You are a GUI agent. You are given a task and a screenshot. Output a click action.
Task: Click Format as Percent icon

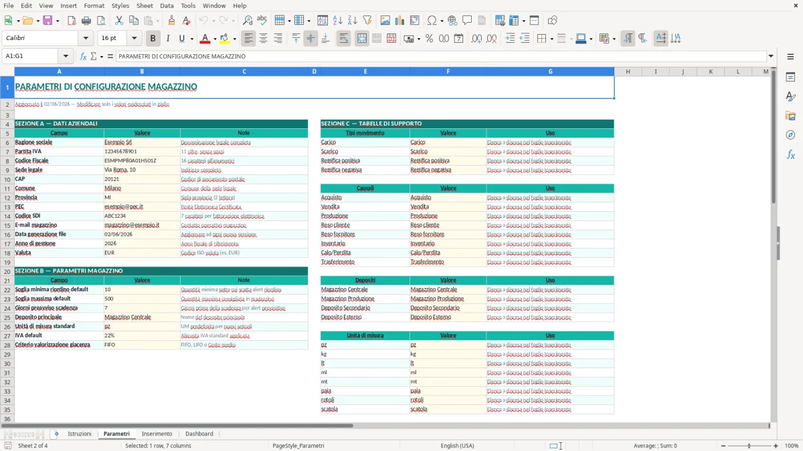point(429,39)
